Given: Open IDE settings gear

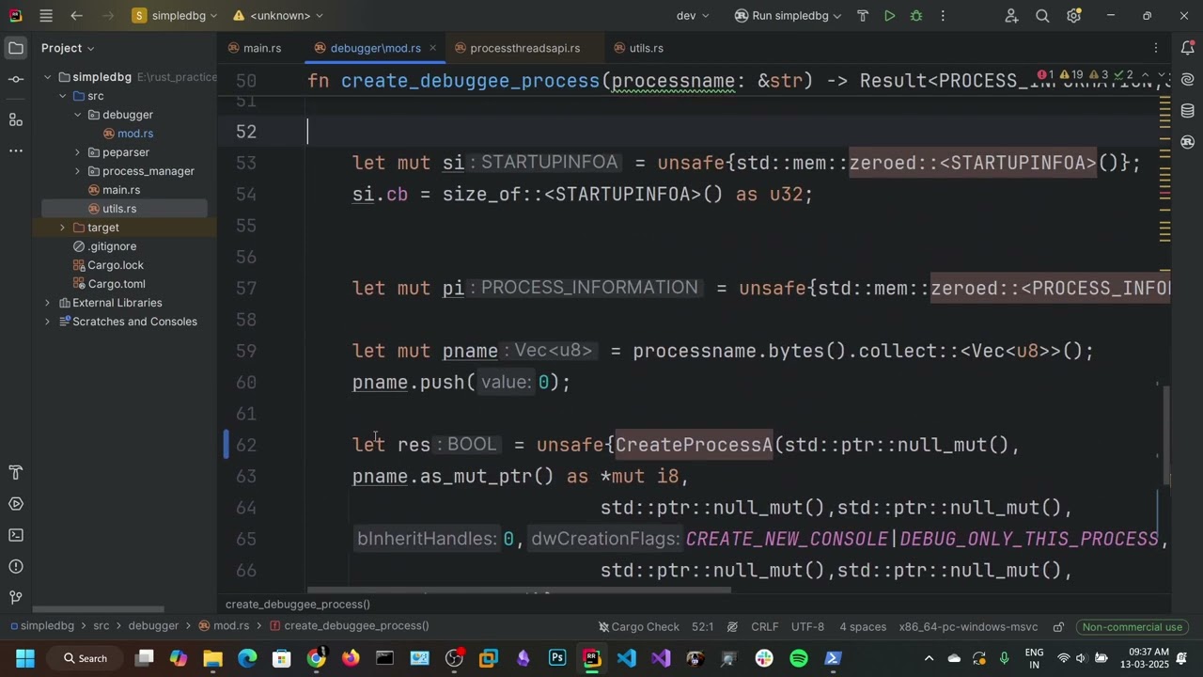Looking at the screenshot, I should (x=1074, y=16).
